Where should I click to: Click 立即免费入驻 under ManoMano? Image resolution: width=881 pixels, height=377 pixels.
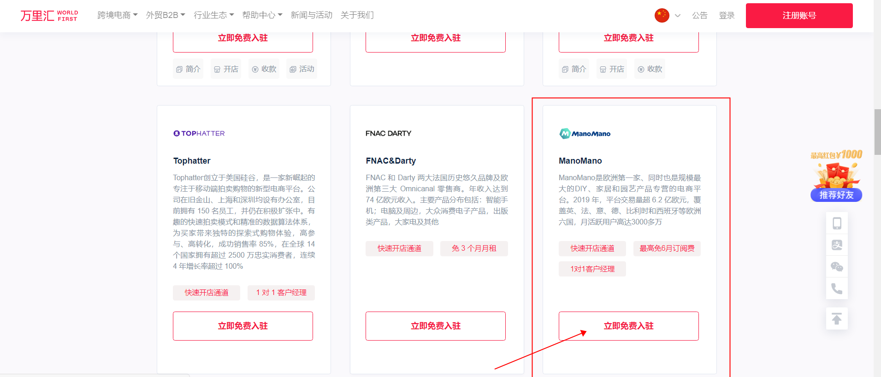pyautogui.click(x=629, y=326)
